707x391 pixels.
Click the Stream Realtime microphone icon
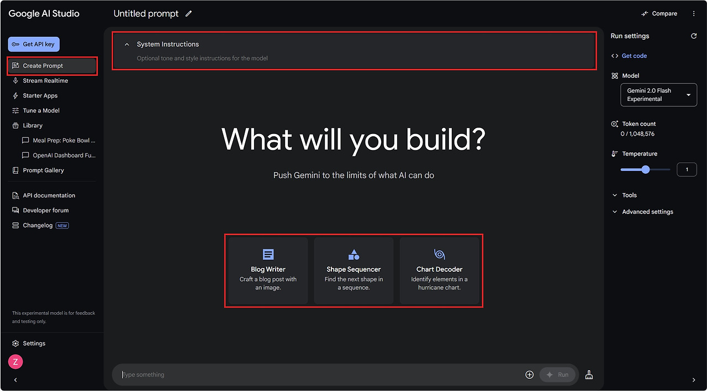[x=15, y=81]
